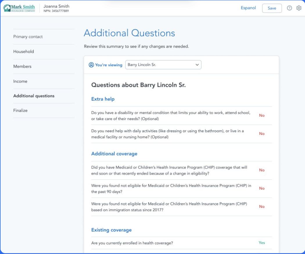Go to Primary contact section
Screen dimensions: 305x254
pyautogui.click(x=28, y=37)
